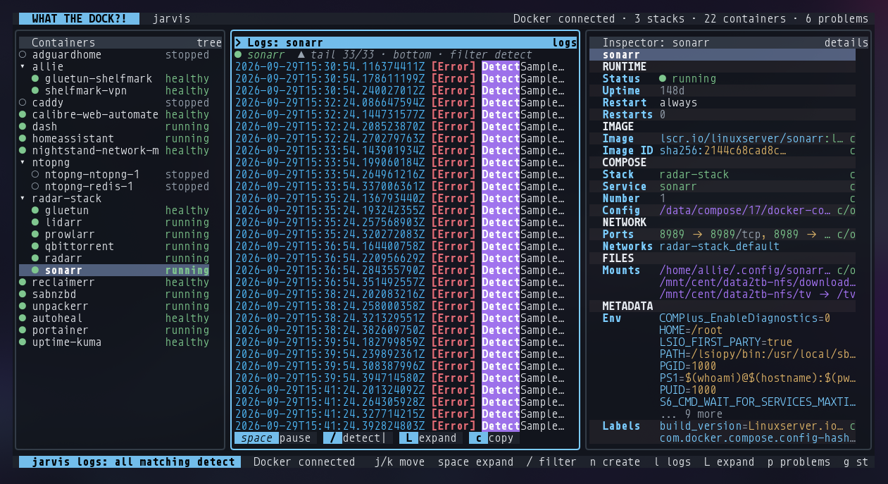The width and height of the screenshot is (888, 484).
Task: Select the homeassistant container
Action: click(114, 139)
